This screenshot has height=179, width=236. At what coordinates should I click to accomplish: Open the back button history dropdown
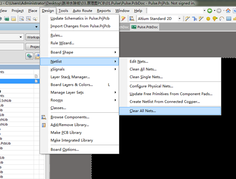[x=215, y=10]
